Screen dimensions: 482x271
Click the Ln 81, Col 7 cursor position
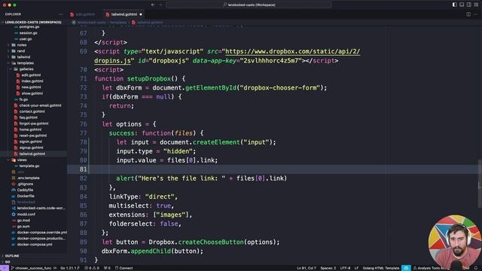tap(307, 268)
